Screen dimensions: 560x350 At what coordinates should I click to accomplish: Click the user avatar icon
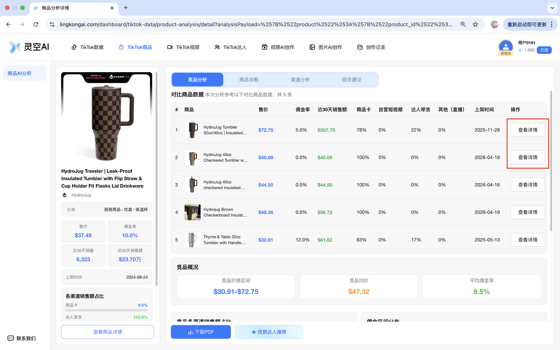(x=506, y=46)
